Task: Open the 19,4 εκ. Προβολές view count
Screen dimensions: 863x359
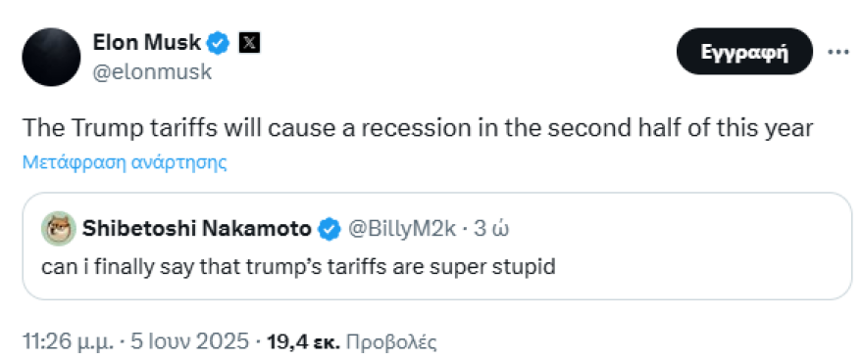Action: (x=351, y=341)
